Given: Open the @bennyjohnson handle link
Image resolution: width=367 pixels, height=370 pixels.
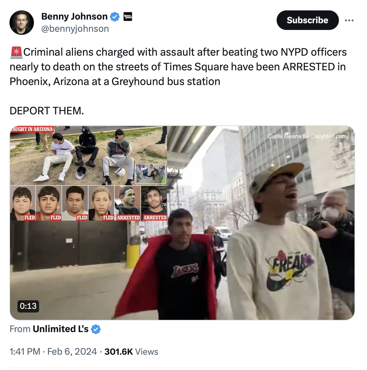Looking at the screenshot, I should click(75, 29).
